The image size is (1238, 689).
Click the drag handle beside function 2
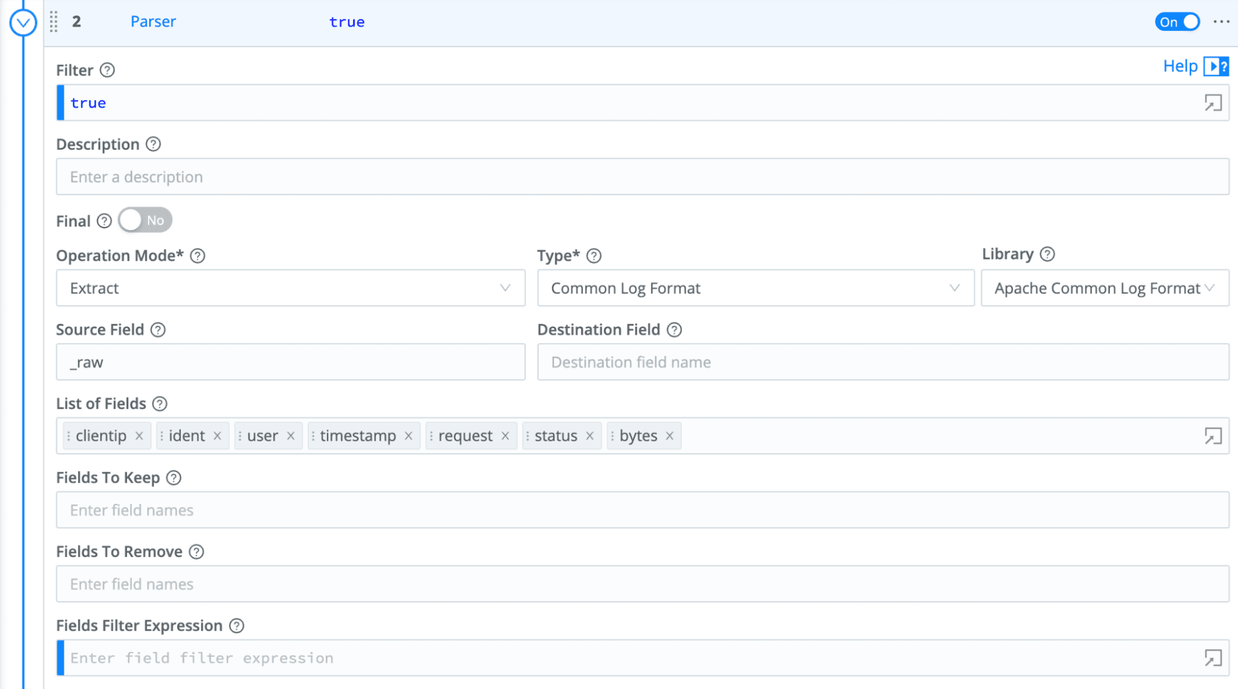(54, 22)
